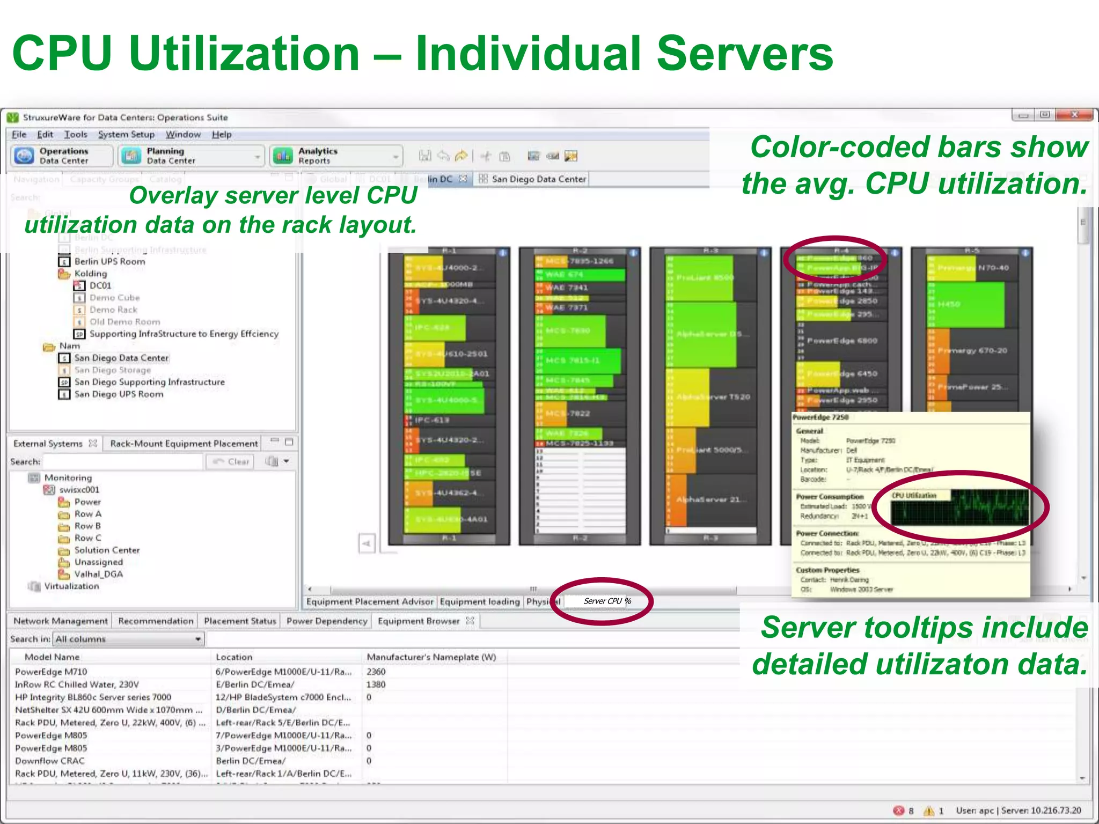Viewport: 1099px width, 824px height.
Task: Click the blue info icon on rack R-3
Action: click(x=764, y=252)
